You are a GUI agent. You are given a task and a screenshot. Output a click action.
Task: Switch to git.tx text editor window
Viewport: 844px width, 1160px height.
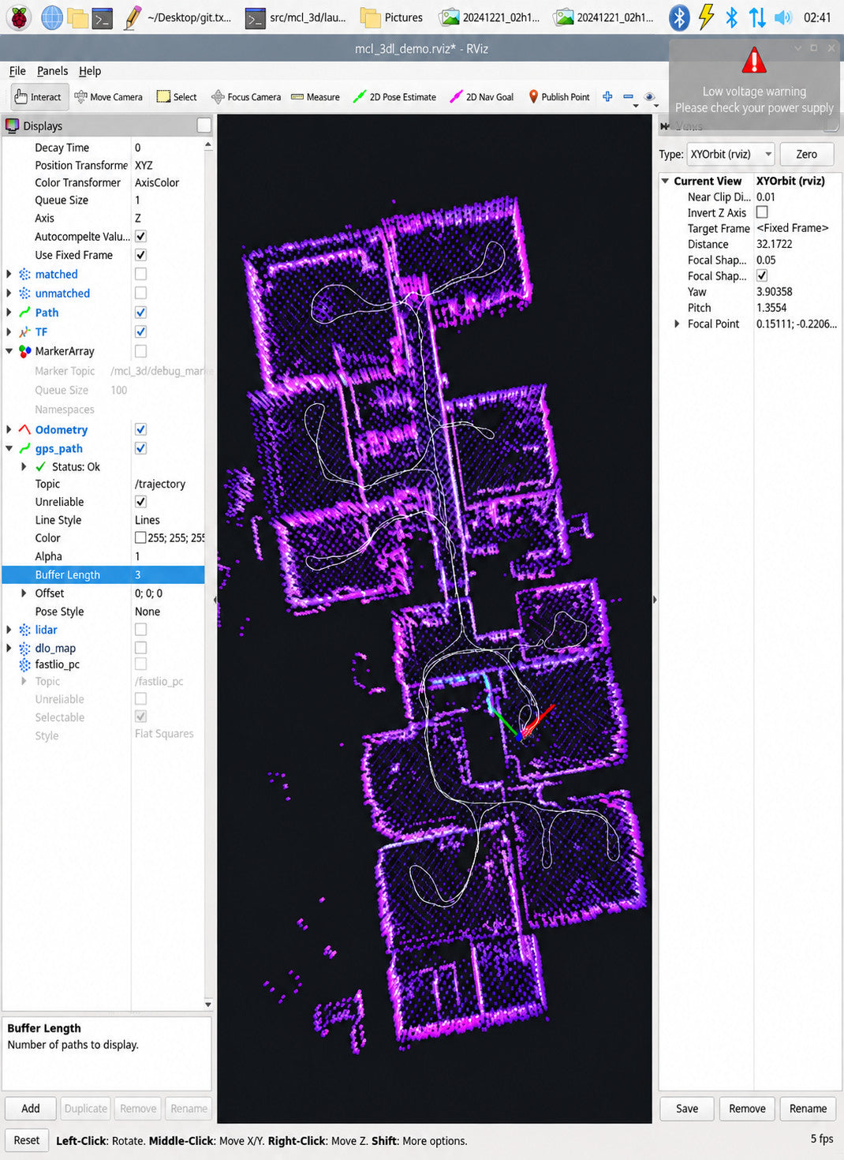178,17
